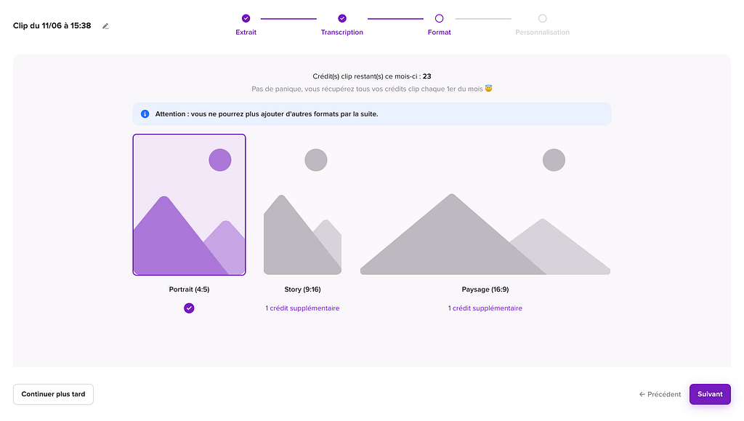
Task: Click the Extrait step checkmark circle
Action: tap(246, 18)
